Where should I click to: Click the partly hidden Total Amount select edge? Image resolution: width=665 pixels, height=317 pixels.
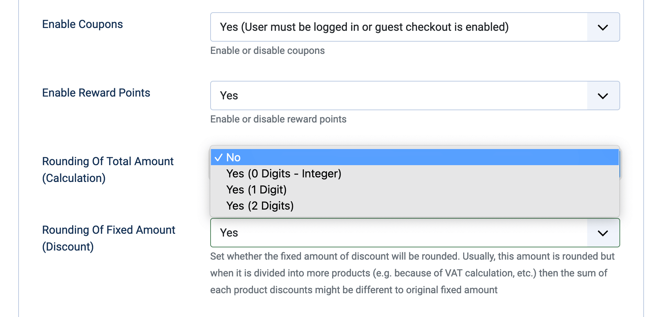(620, 171)
